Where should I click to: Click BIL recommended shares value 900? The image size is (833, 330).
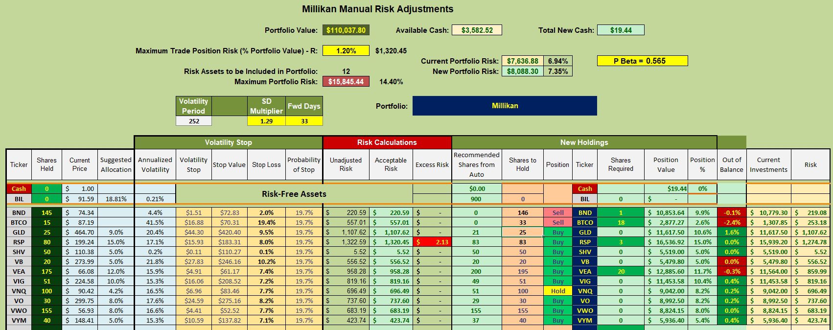pos(476,199)
